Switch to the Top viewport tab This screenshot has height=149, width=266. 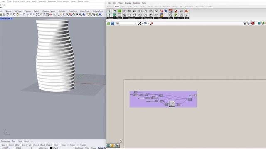(14, 141)
